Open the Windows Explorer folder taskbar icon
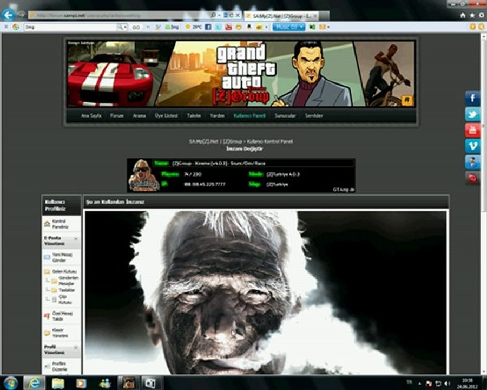The image size is (487, 390). (58, 383)
